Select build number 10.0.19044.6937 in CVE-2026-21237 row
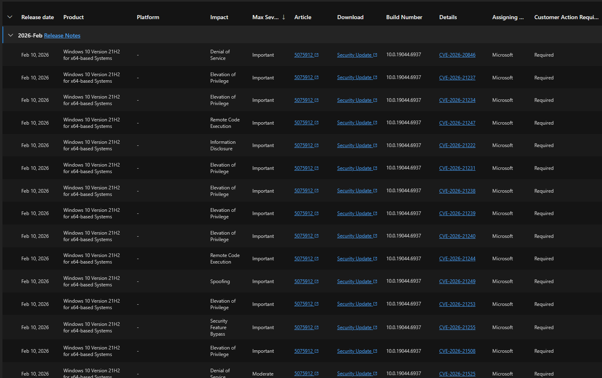 (x=404, y=77)
